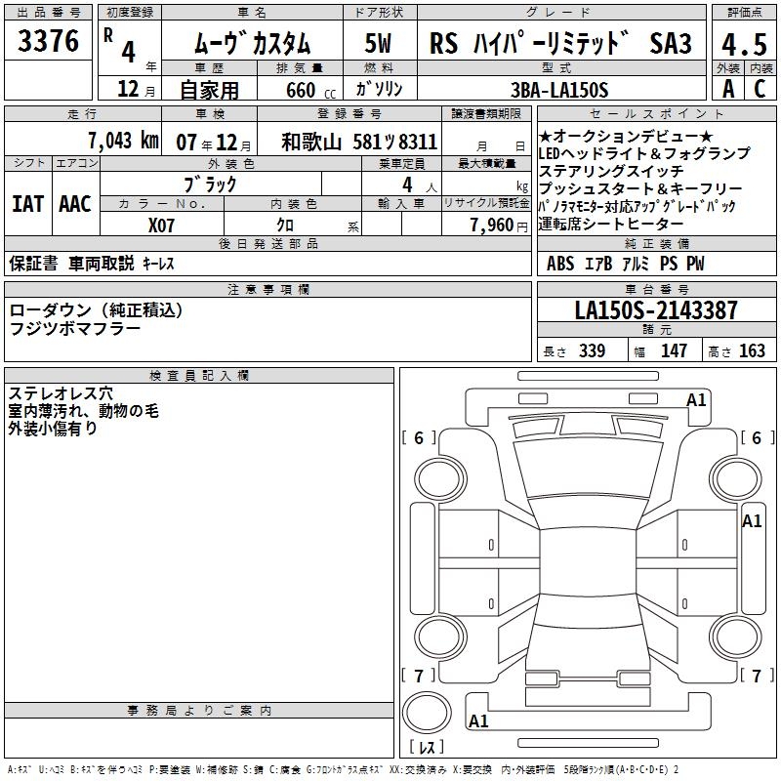781x781 pixels.
Task: Click the A1 scratch mark by rear bumper
Action: click(478, 721)
